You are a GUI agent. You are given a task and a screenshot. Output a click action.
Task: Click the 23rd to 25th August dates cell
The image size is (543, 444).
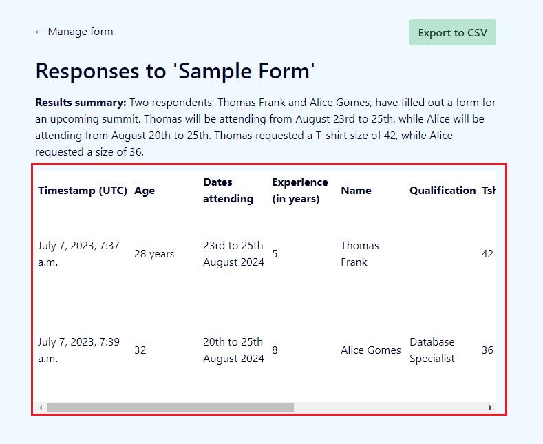tap(233, 254)
